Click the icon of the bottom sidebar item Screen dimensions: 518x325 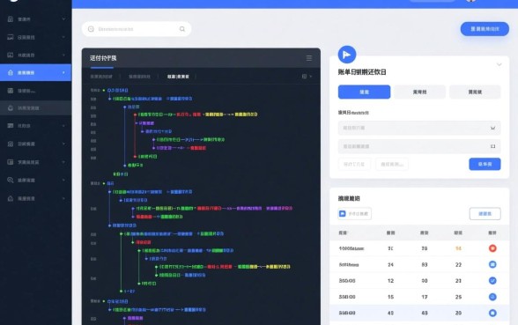coord(11,198)
